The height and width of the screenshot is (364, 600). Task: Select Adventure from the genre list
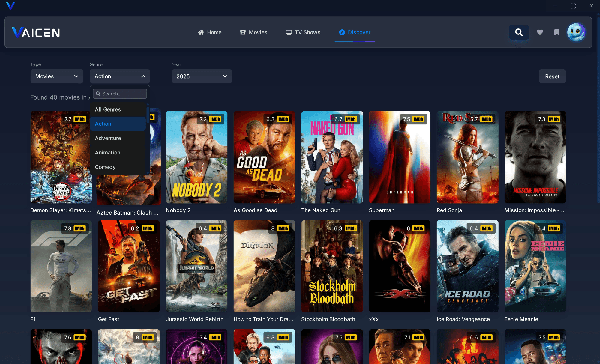108,138
